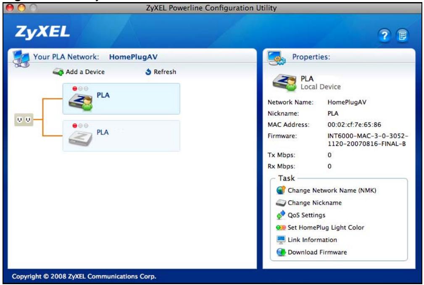Click the Link Information monitor icon
Screen dimensions: 424x285
coord(281,240)
